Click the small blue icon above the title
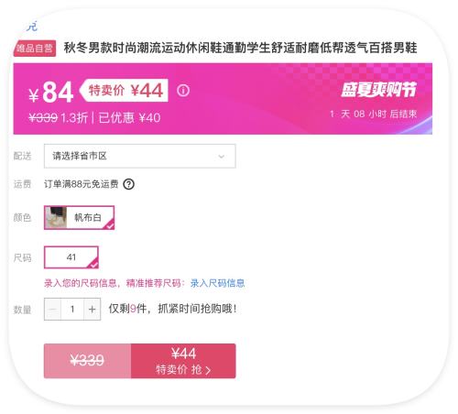 [x=32, y=27]
